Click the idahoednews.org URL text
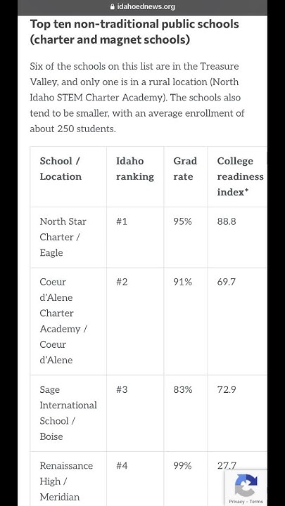 coord(146,6)
